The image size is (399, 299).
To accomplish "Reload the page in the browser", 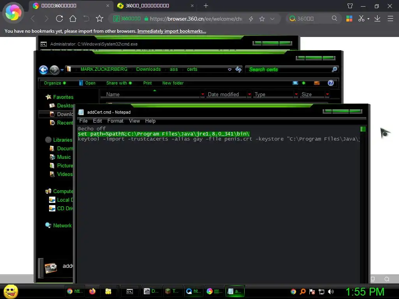I will tap(59, 19).
